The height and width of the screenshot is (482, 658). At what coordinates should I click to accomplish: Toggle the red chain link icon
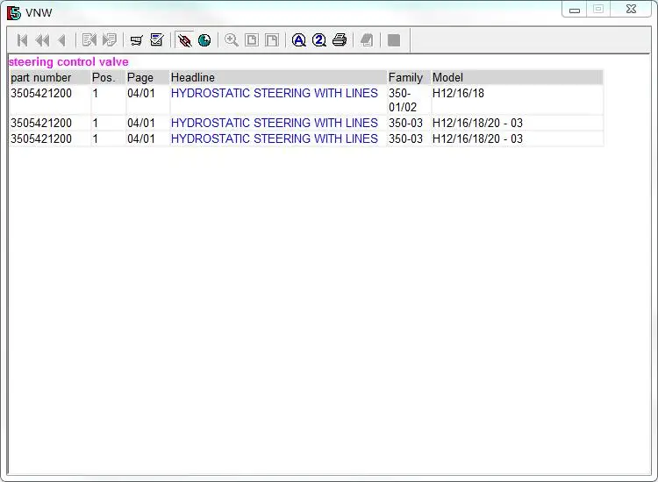click(x=184, y=40)
